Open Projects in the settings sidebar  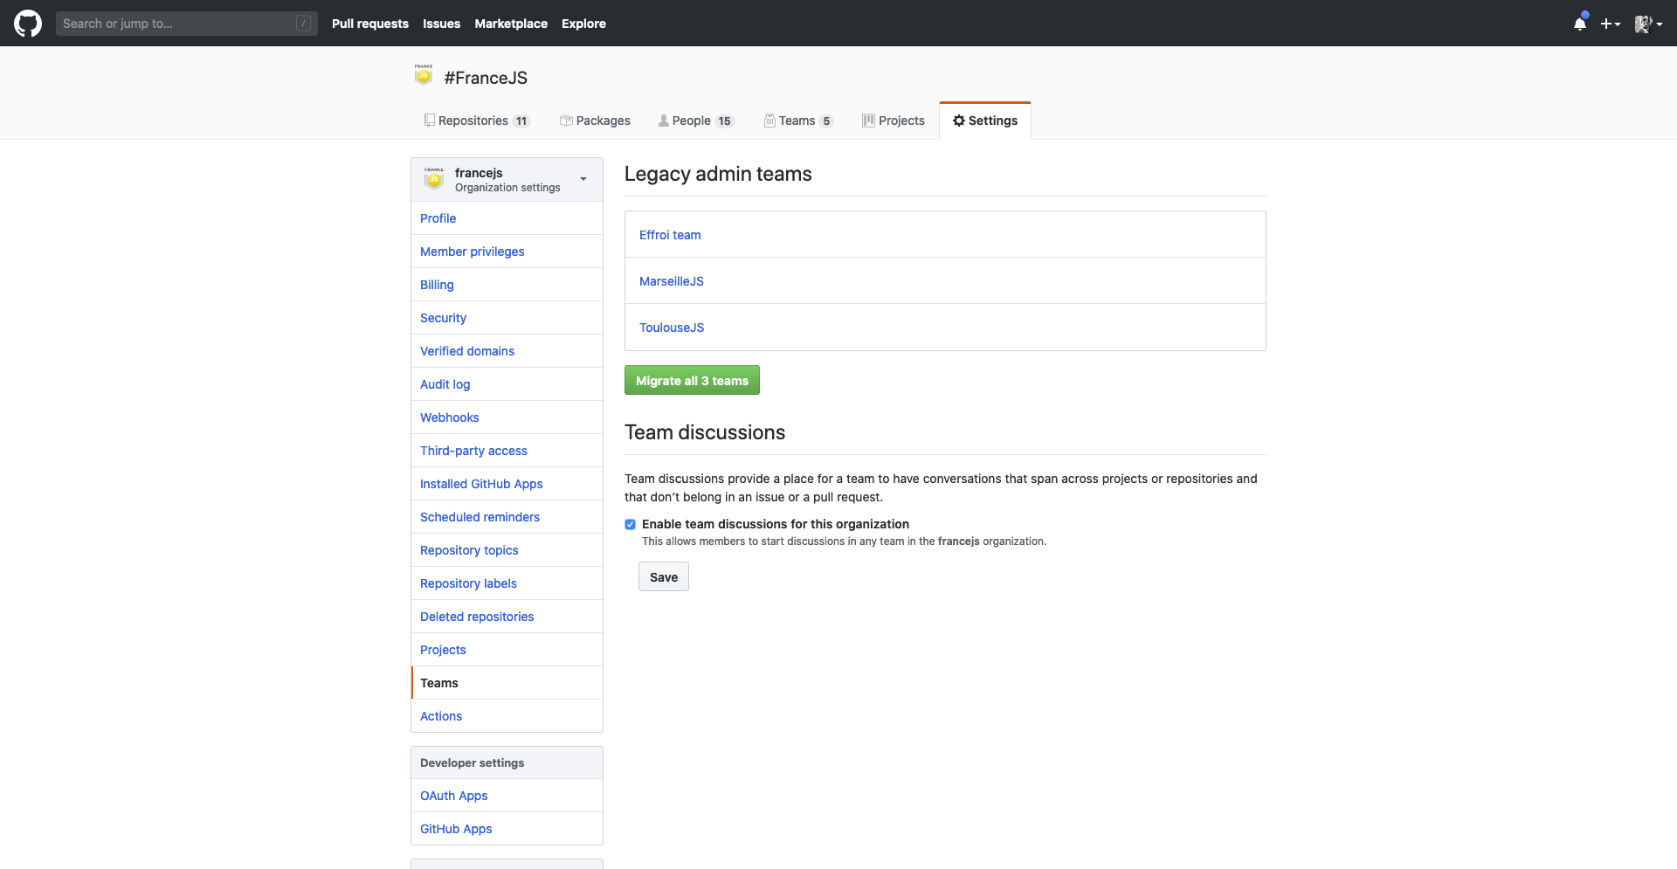[x=507, y=650]
